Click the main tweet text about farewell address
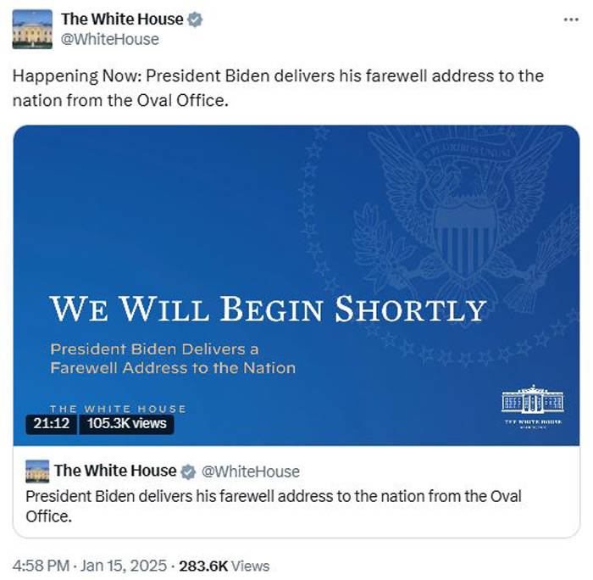Image resolution: width=593 pixels, height=580 pixels. point(278,88)
